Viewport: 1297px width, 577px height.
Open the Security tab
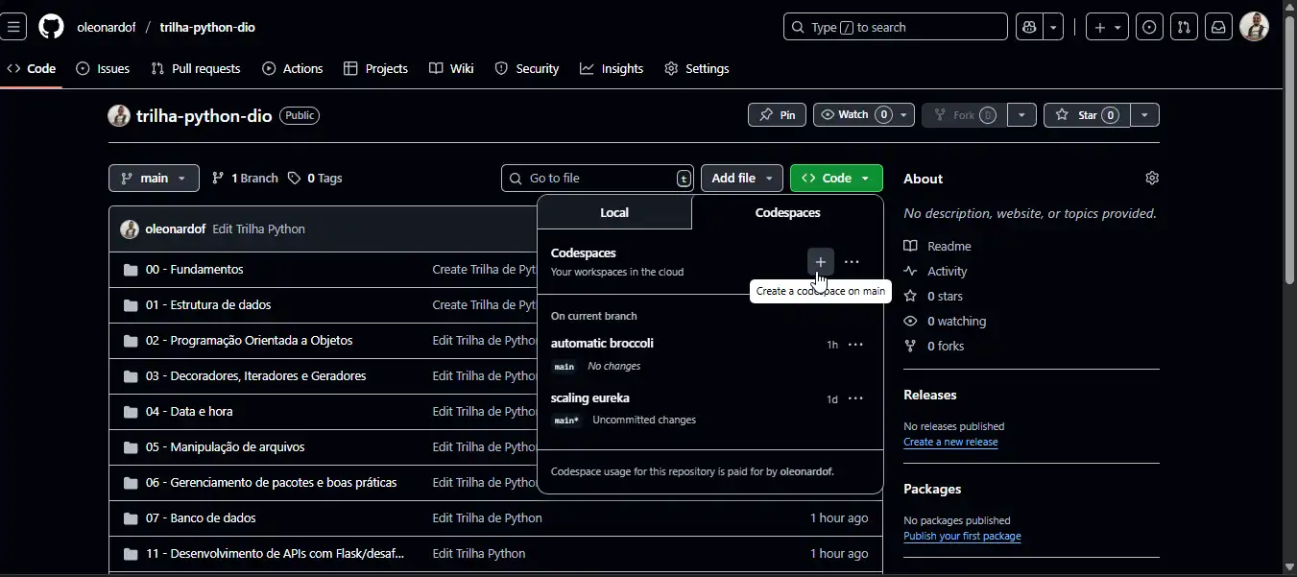(527, 69)
